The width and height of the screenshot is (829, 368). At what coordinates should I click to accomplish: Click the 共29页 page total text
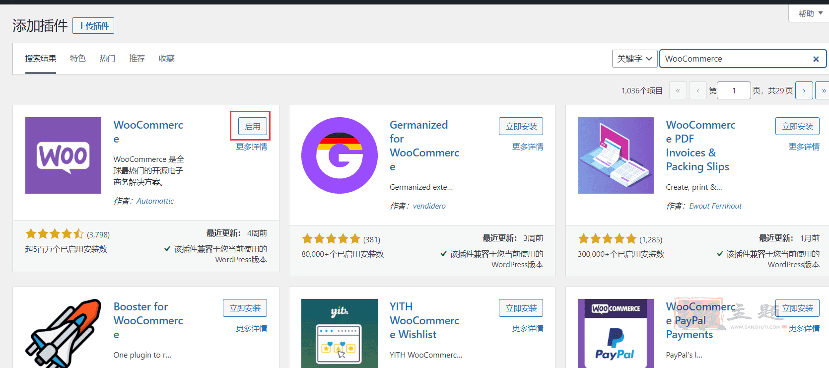pos(780,91)
